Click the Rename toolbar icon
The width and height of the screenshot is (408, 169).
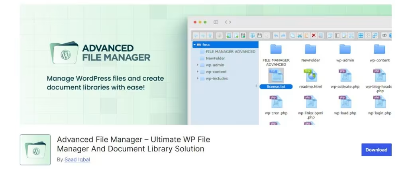(337, 35)
